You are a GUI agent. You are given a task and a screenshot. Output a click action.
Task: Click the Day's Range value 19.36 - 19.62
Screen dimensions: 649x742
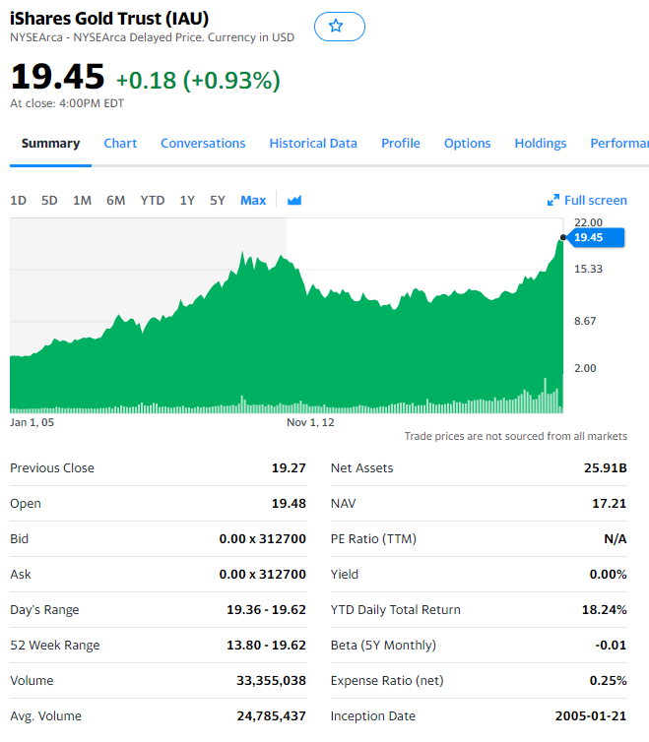[x=266, y=610]
